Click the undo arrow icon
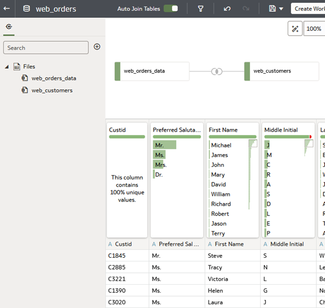This screenshot has width=325, height=308. coord(227,9)
